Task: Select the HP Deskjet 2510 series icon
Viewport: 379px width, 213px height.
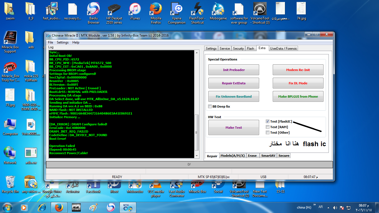Action: (114, 13)
